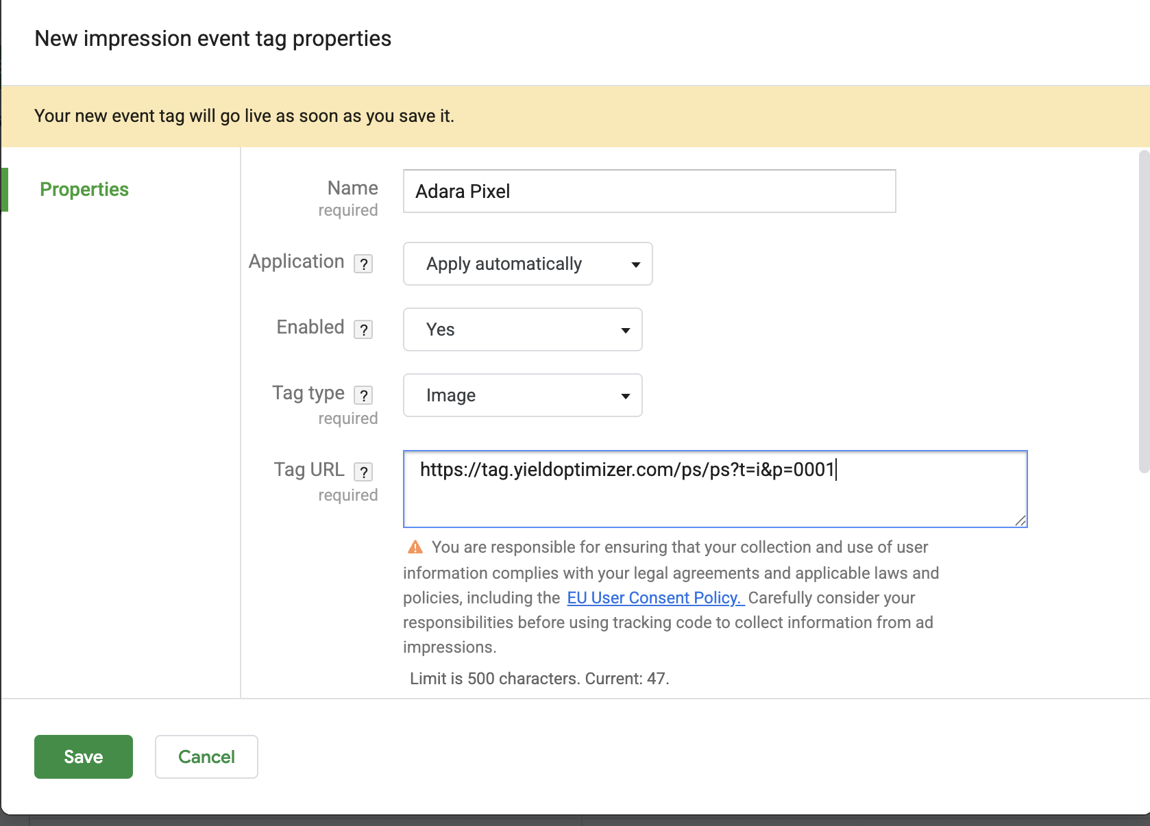Save the new event tag

[84, 757]
